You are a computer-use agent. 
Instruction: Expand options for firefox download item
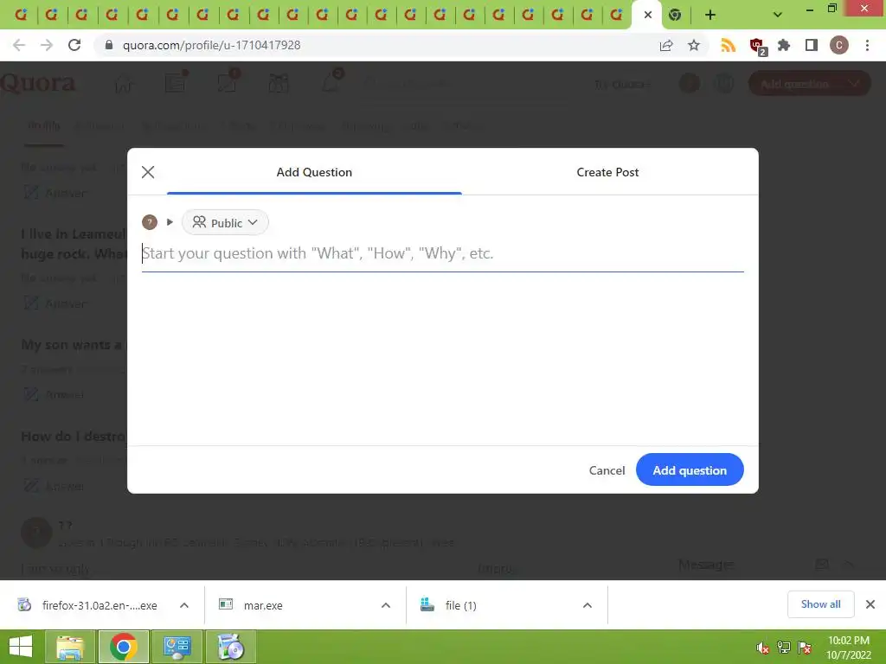[x=184, y=605]
